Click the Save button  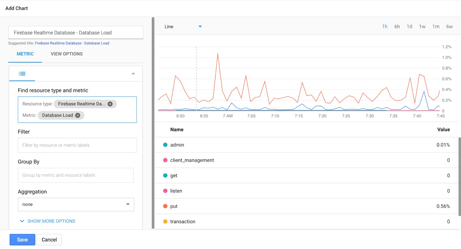(x=22, y=239)
